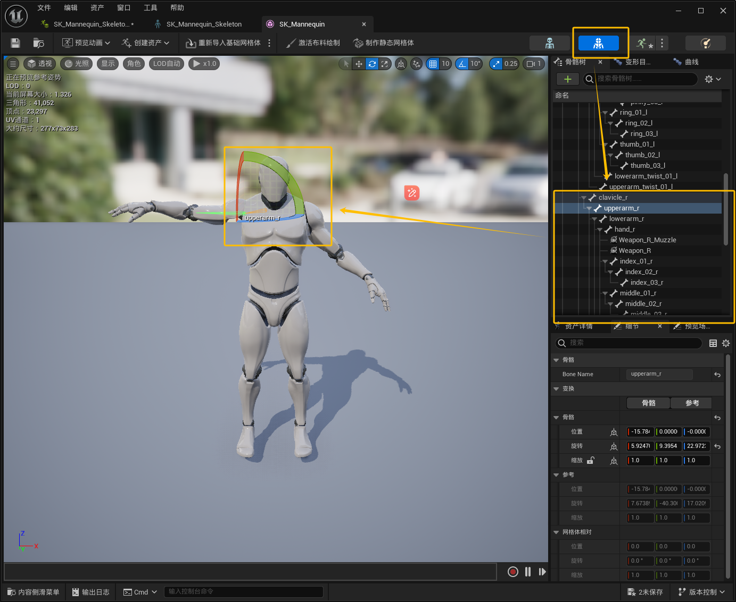
Task: Switch to the SK_Mannequin_Skeleton tab
Action: [203, 24]
